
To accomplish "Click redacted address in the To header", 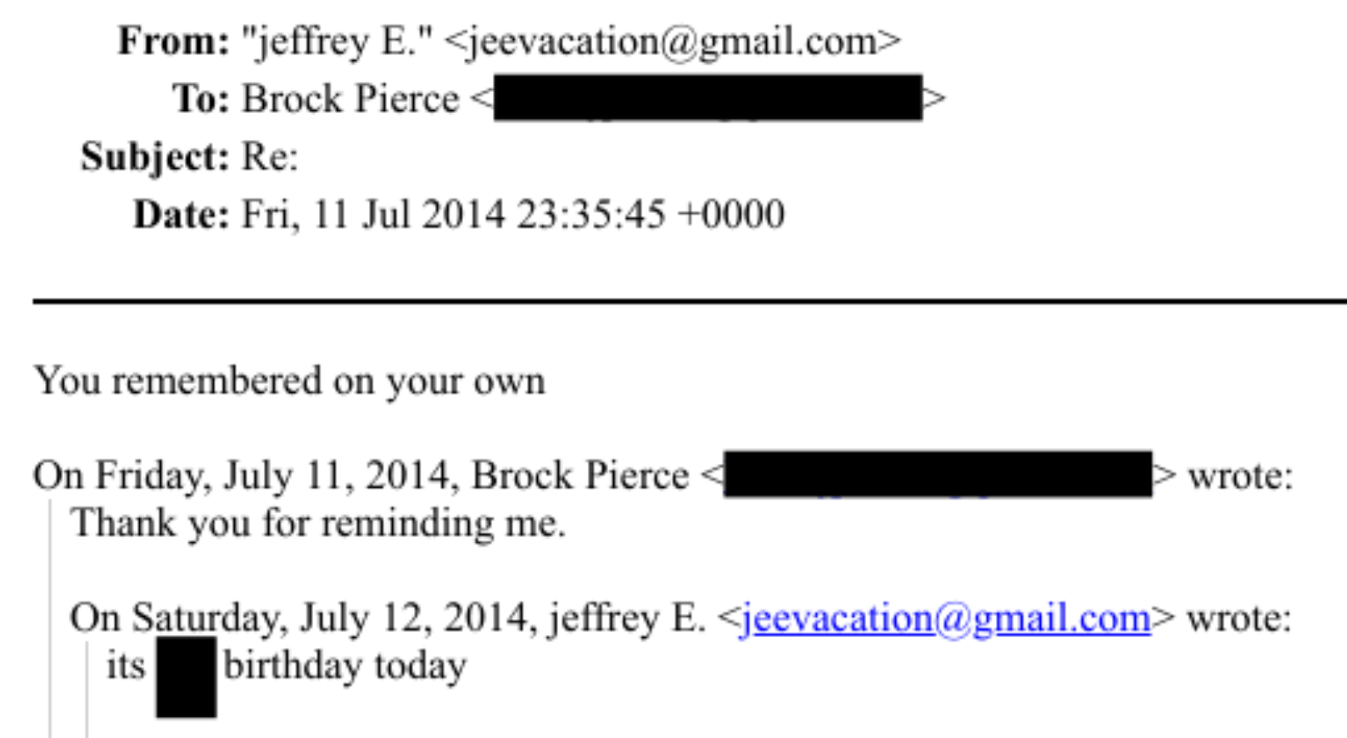I will pos(707,98).
